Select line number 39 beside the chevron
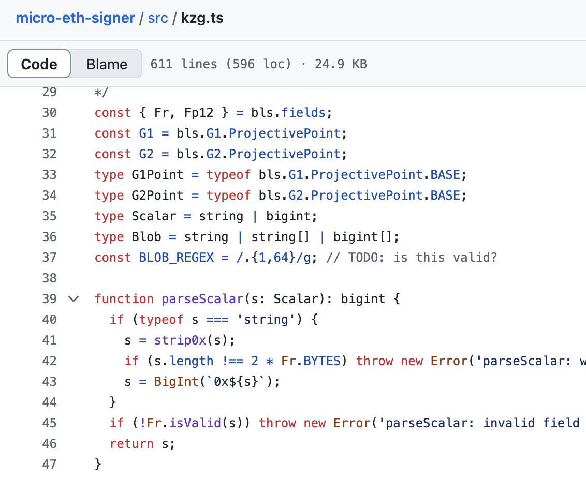Screen dimensions: 586x479 pyautogui.click(x=49, y=299)
